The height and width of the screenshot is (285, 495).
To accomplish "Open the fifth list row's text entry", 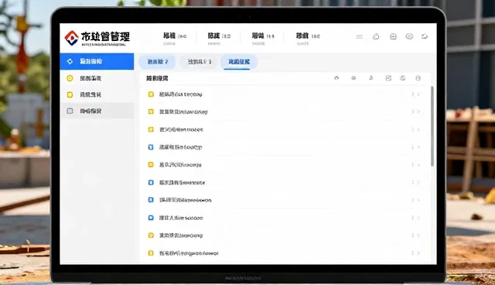I will pyautogui.click(x=180, y=165).
